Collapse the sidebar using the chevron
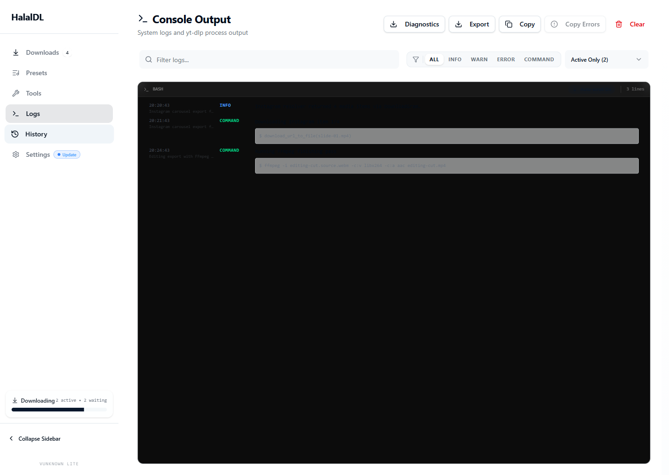Screen dimensions: 669x475 point(11,438)
